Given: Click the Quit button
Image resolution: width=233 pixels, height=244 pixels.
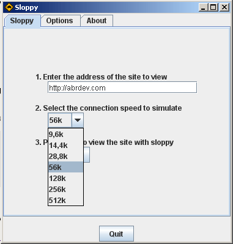Looking at the screenshot, I should pos(116,234).
